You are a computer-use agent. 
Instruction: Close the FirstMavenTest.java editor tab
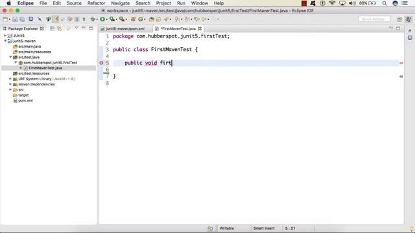(200, 28)
